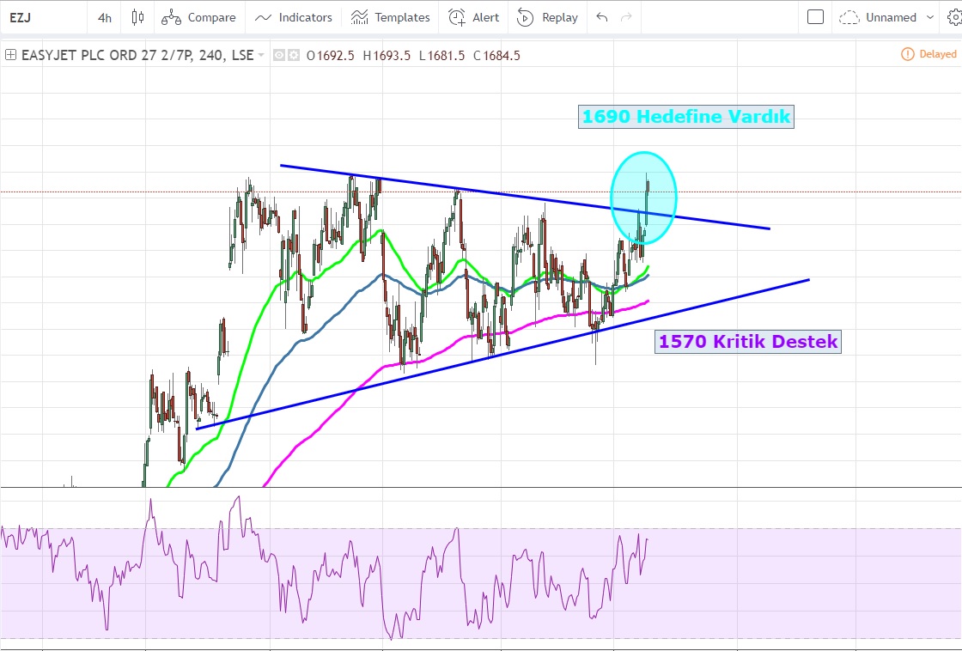Click the Delayed data notice
The image size is (962, 651).
point(929,54)
